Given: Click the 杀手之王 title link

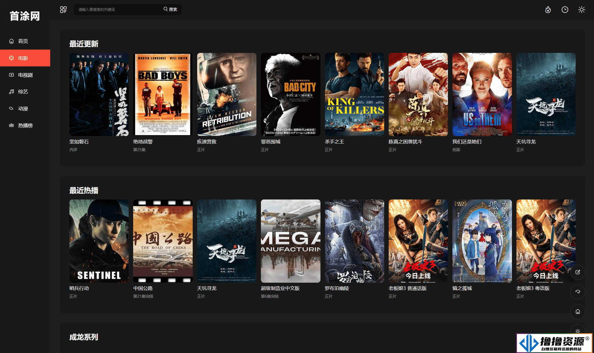Looking at the screenshot, I should [334, 142].
